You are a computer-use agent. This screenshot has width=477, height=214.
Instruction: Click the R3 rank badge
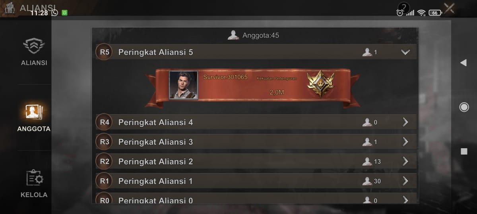pos(105,141)
